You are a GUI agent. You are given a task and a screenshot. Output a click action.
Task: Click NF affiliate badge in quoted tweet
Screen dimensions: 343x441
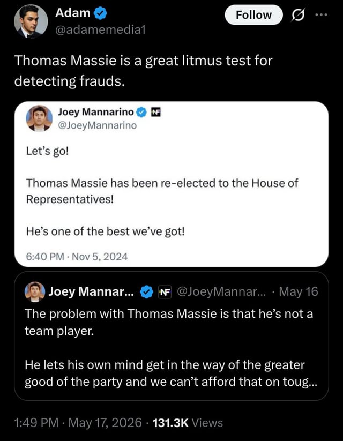tap(165, 292)
